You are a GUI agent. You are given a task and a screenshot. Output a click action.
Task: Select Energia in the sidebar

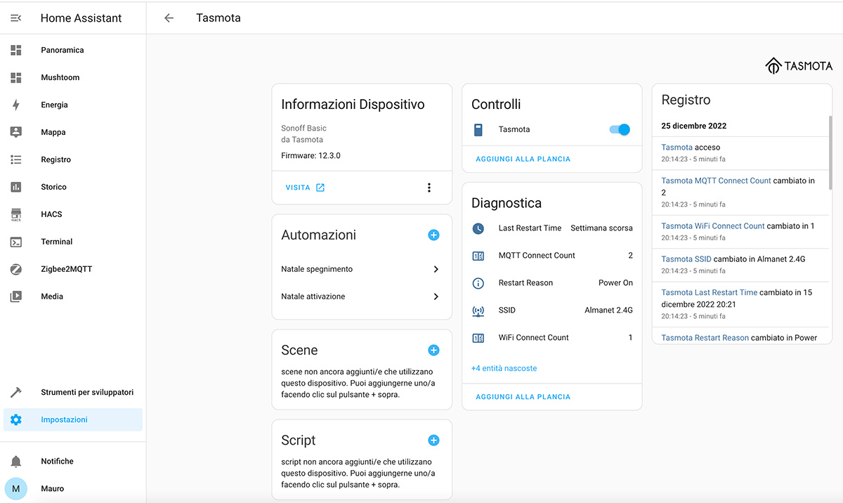(54, 105)
